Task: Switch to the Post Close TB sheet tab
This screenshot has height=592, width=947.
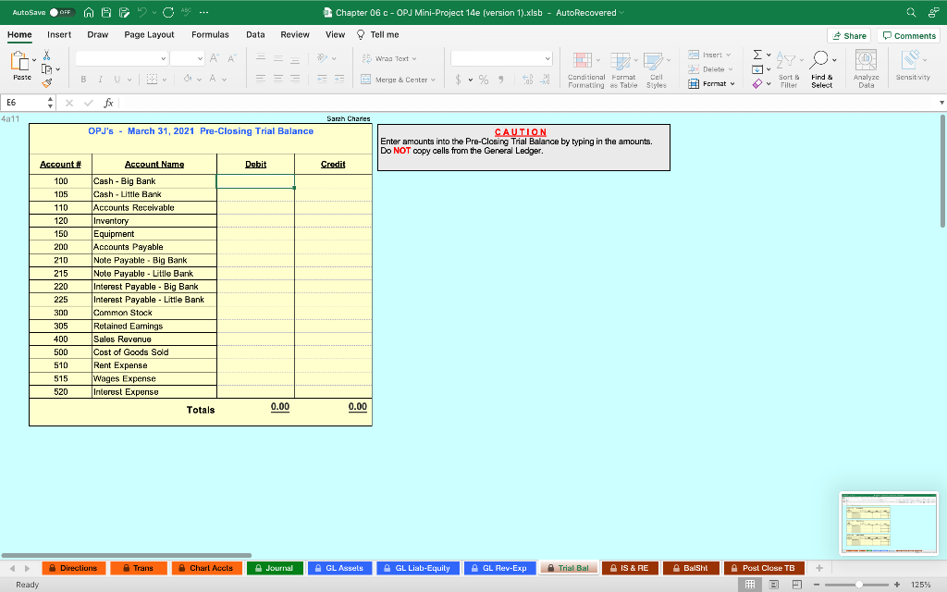Action: pos(763,568)
